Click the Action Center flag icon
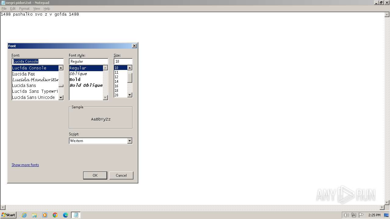390x219 pixels. point(361,215)
